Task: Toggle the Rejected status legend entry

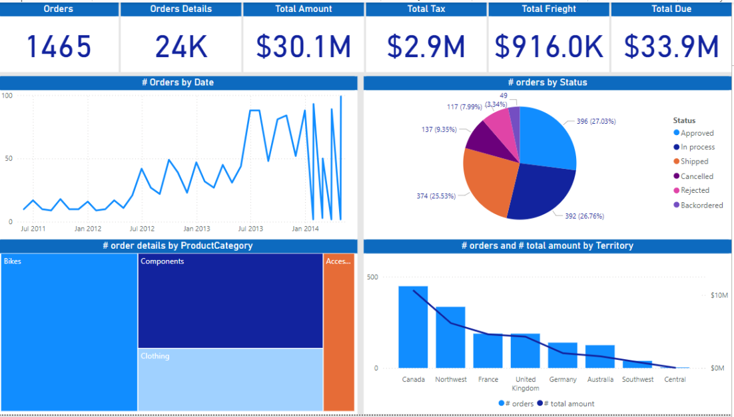Action: (x=694, y=190)
